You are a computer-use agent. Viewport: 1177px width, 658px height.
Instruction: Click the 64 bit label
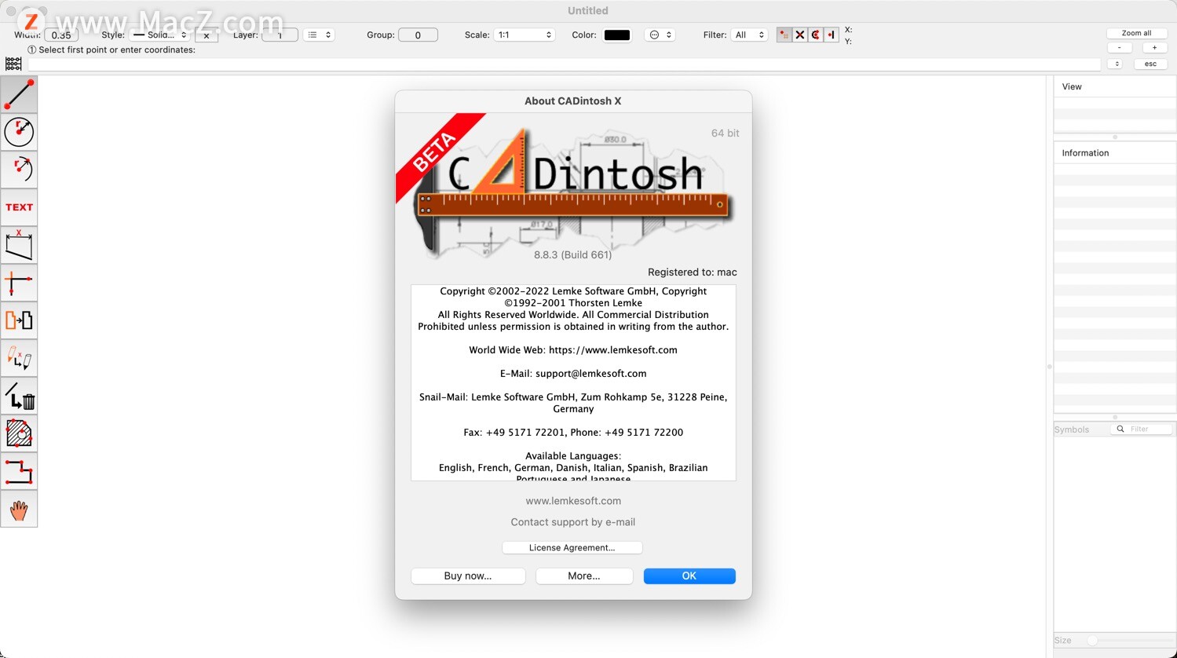click(x=726, y=133)
